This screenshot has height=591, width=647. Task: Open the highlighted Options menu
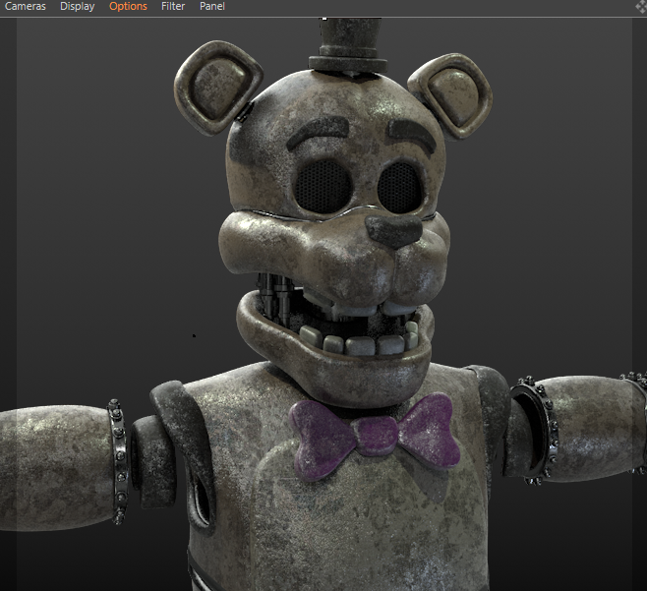[x=128, y=7]
